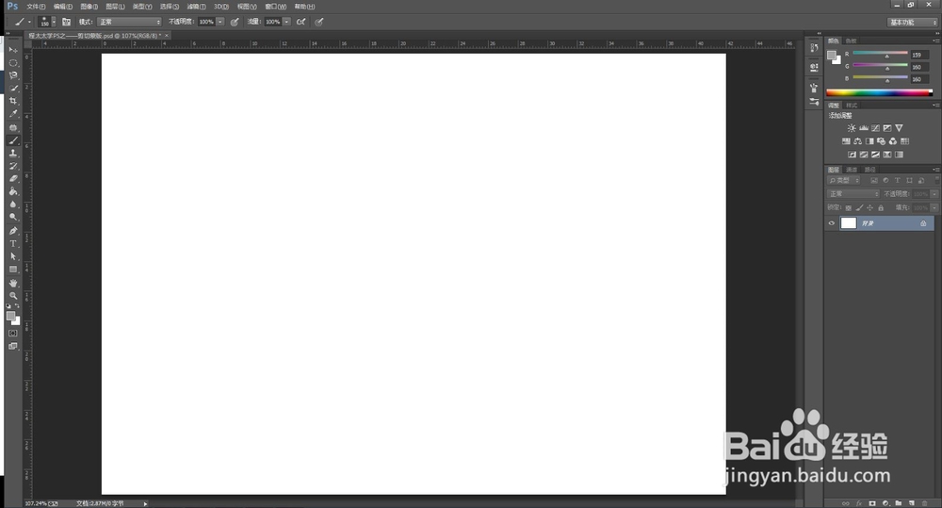Select the Elliptical Marquee tool

tap(13, 62)
